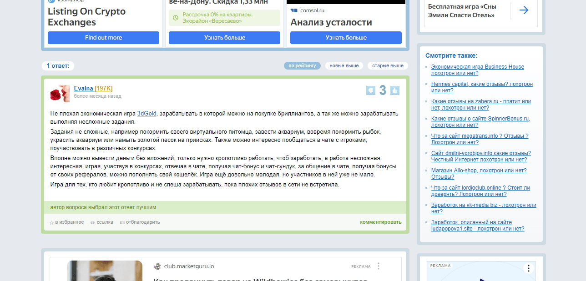Click 'Find out more' button
The width and height of the screenshot is (586, 281).
coord(103,38)
